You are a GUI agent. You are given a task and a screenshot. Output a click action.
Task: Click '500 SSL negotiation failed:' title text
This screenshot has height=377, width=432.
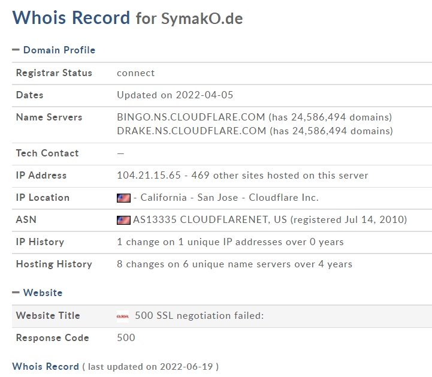[200, 315]
